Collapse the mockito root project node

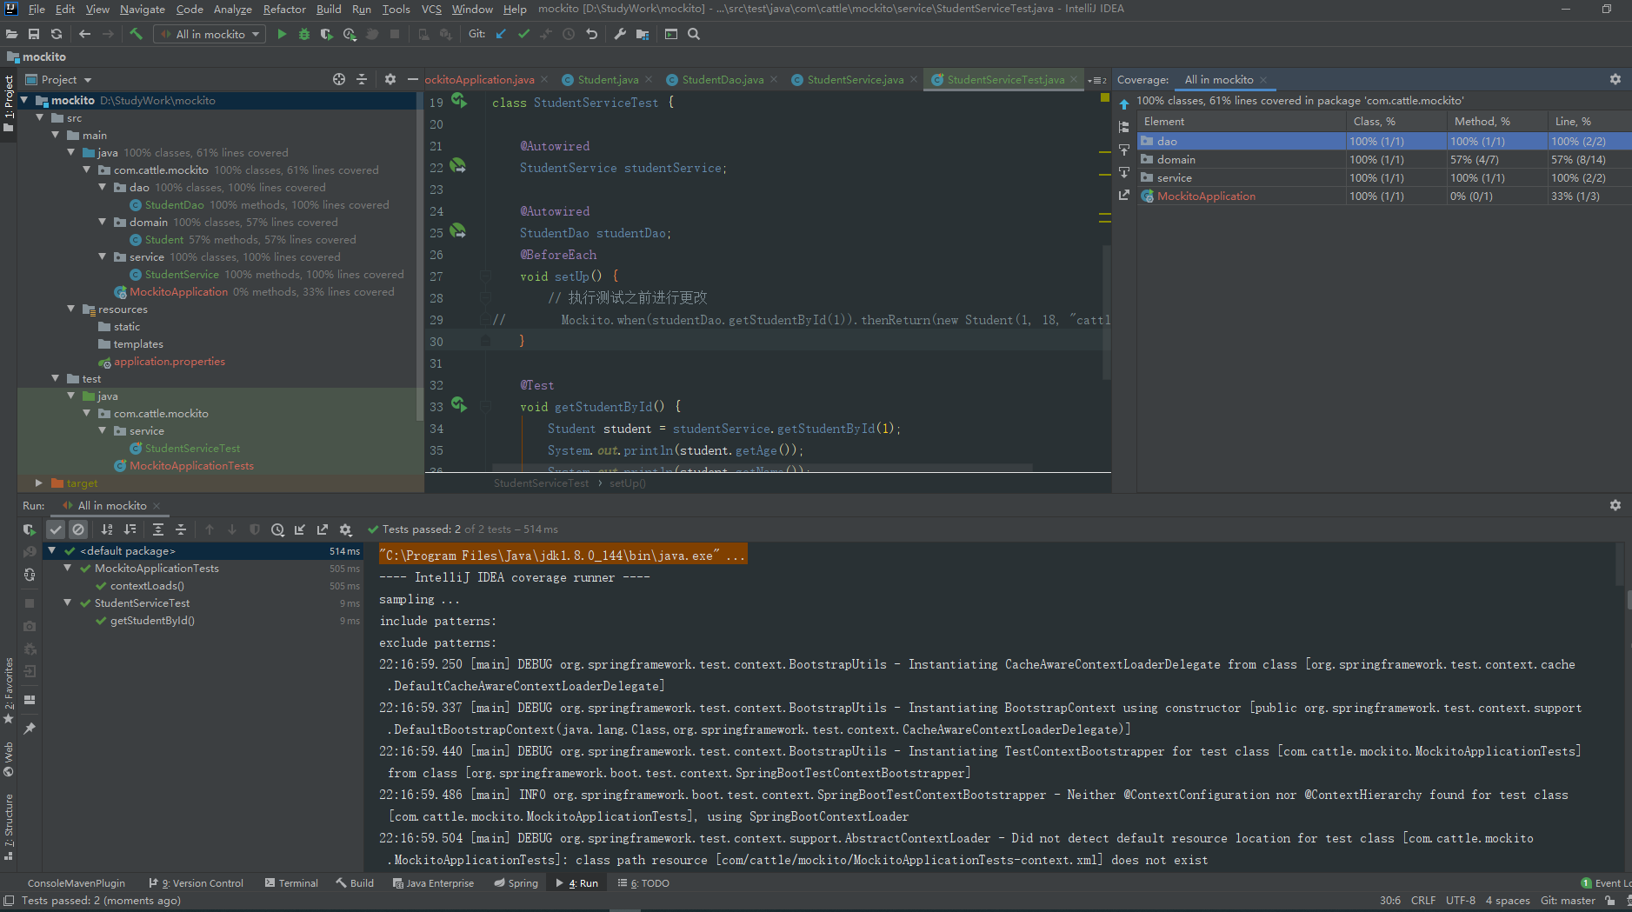tap(24, 101)
